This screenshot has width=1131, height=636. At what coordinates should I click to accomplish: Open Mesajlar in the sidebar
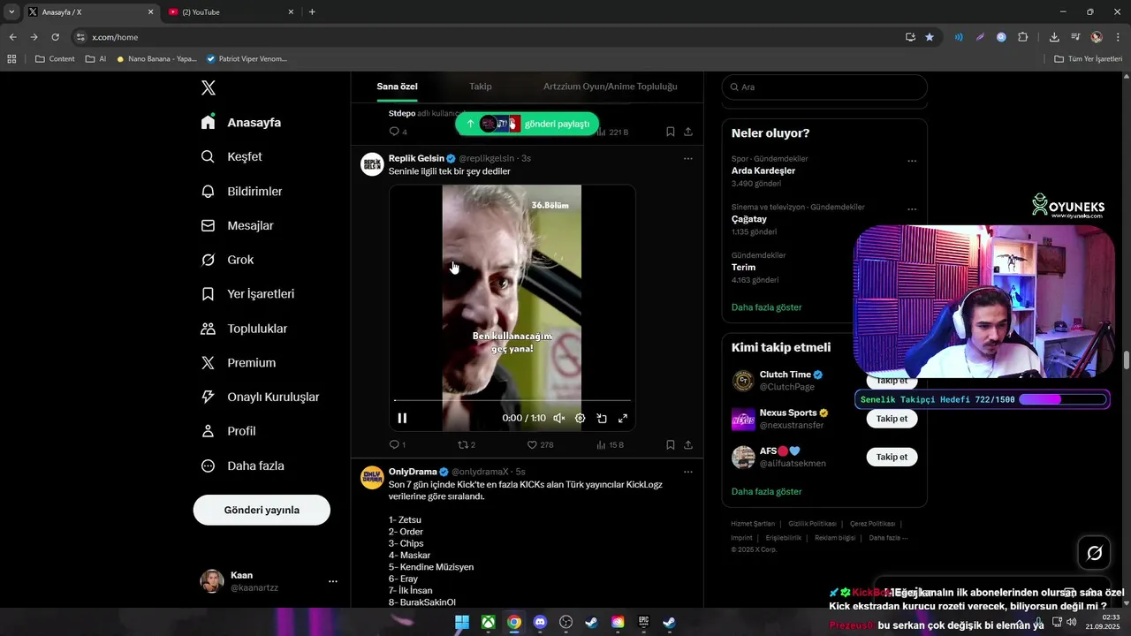tap(238, 225)
